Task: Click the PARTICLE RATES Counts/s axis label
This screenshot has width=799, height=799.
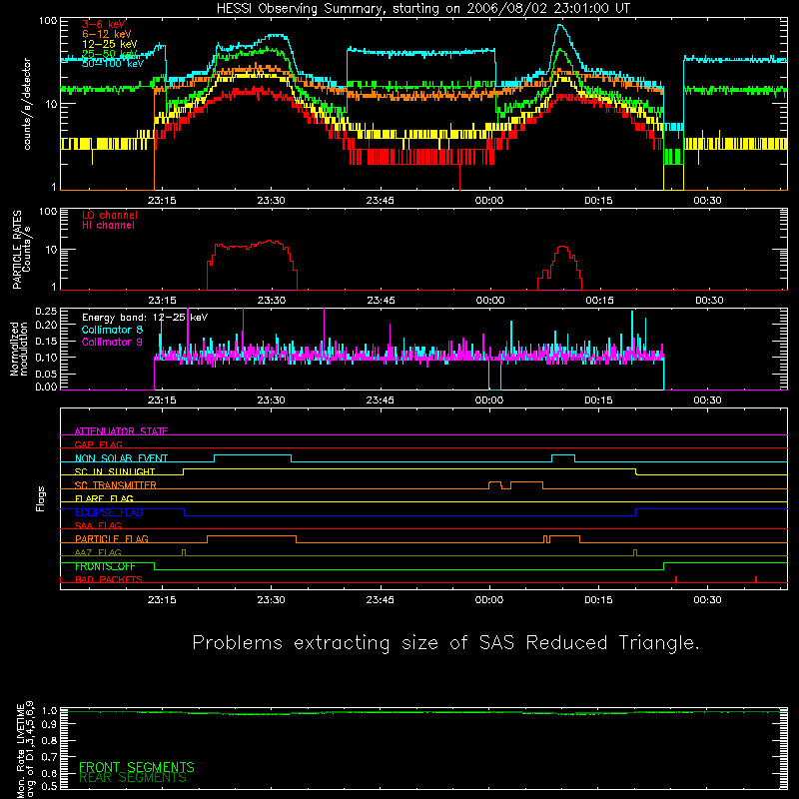Action: coord(21,250)
